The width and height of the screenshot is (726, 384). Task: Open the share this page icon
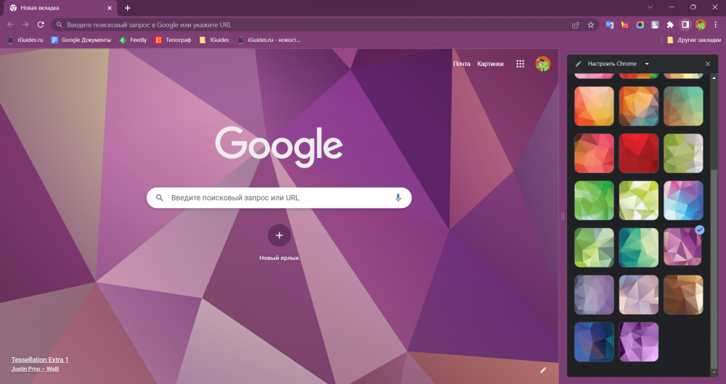[x=576, y=25]
